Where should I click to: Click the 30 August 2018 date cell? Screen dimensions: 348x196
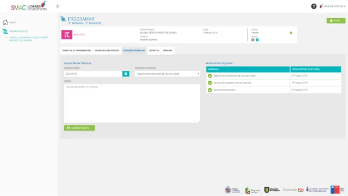click(315, 90)
